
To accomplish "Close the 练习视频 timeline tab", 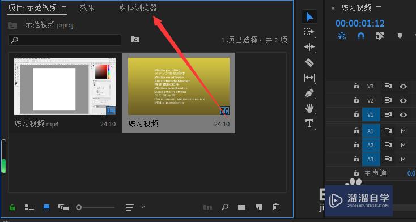I will (333, 8).
